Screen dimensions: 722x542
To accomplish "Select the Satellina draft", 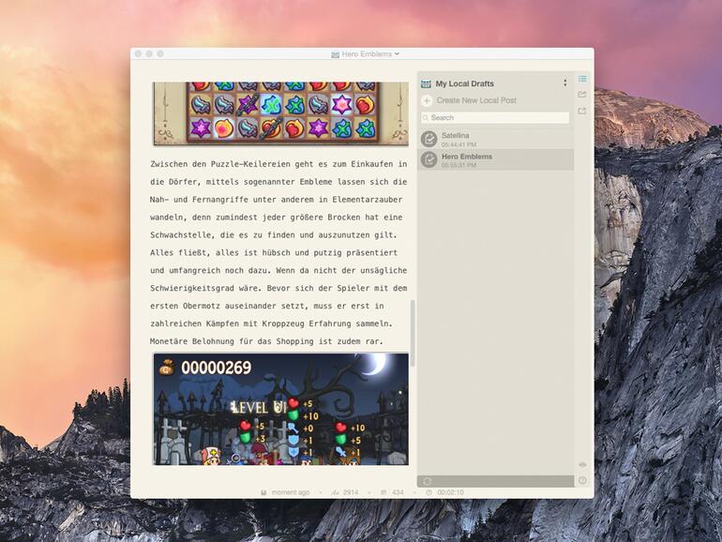I will point(495,139).
